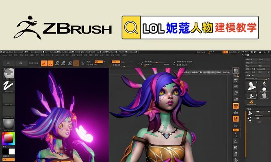Image resolution: width=271 pixels, height=162 pixels.
Task: Activate the Rotate gizmo button
Action: coord(69,63)
